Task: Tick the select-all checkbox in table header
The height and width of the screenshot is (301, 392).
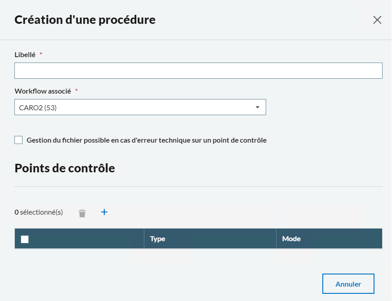Action: pos(25,239)
